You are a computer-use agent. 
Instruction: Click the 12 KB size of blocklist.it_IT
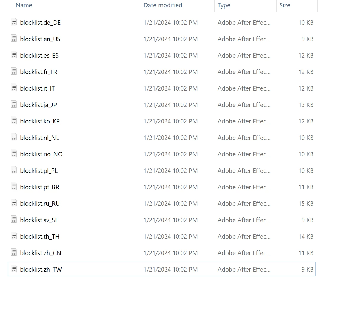click(306, 88)
